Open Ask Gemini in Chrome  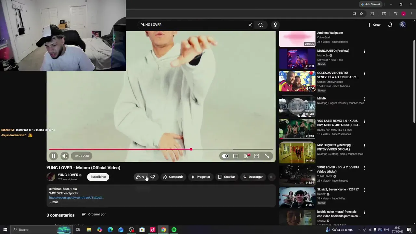(370, 4)
